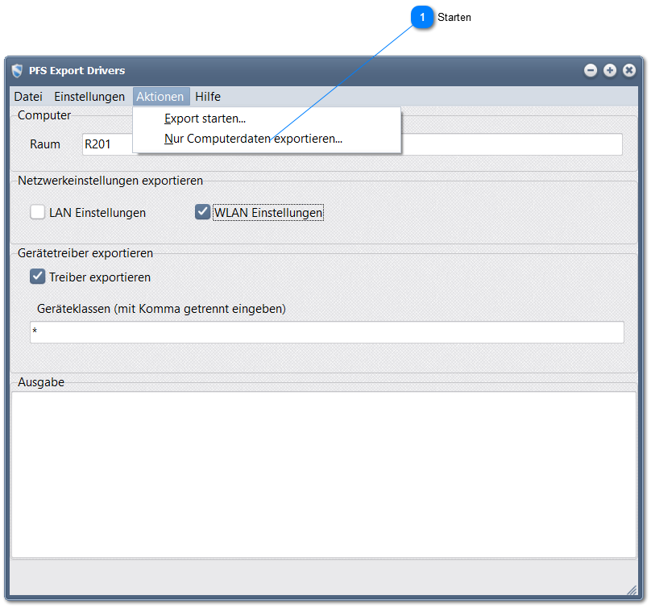The width and height of the screenshot is (651, 608).
Task: Focus the Geräteklassen input field
Action: (x=326, y=332)
